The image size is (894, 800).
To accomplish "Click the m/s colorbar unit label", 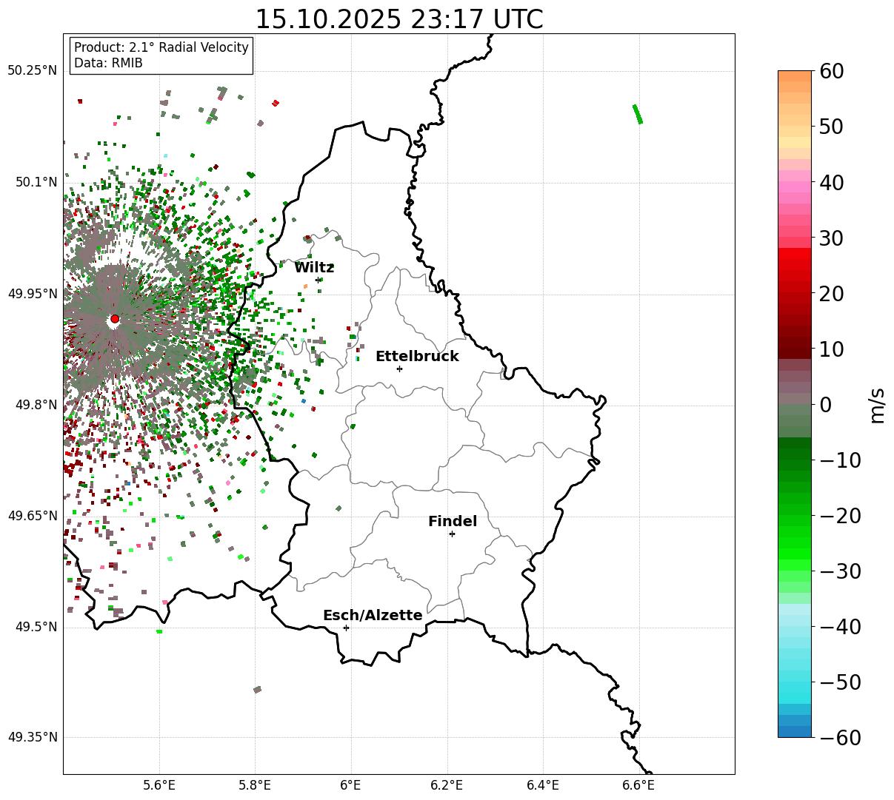I will coord(878,404).
